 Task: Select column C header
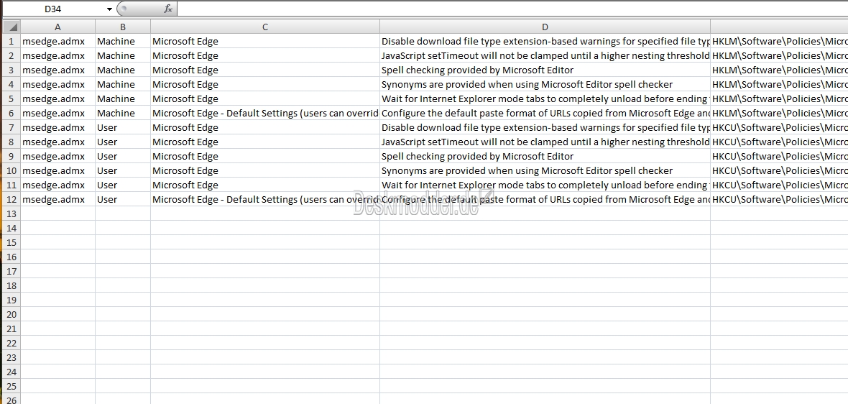(x=265, y=27)
